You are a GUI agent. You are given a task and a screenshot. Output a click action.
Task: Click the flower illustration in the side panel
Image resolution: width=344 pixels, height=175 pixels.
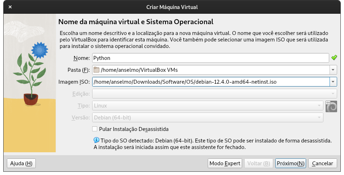pos(31,73)
